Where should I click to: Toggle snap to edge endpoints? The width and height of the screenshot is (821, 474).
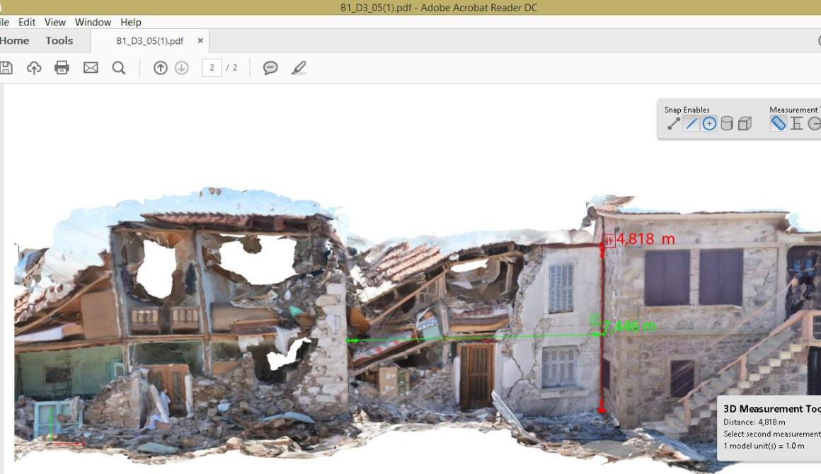point(673,124)
